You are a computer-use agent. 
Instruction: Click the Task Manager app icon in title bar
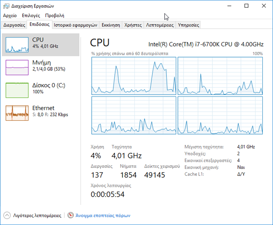click(6, 6)
